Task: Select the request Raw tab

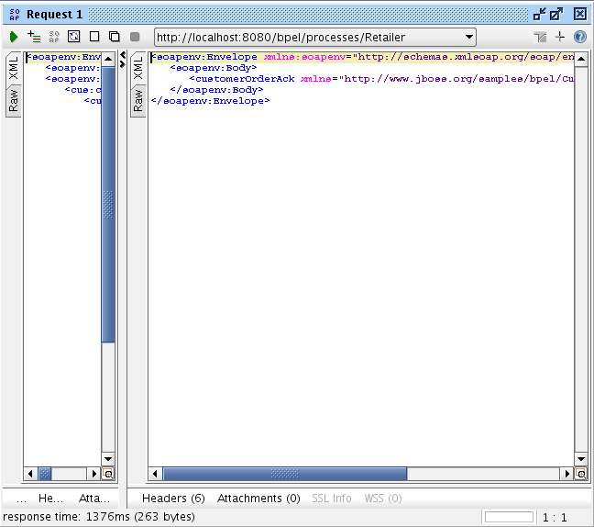Action: [13, 101]
